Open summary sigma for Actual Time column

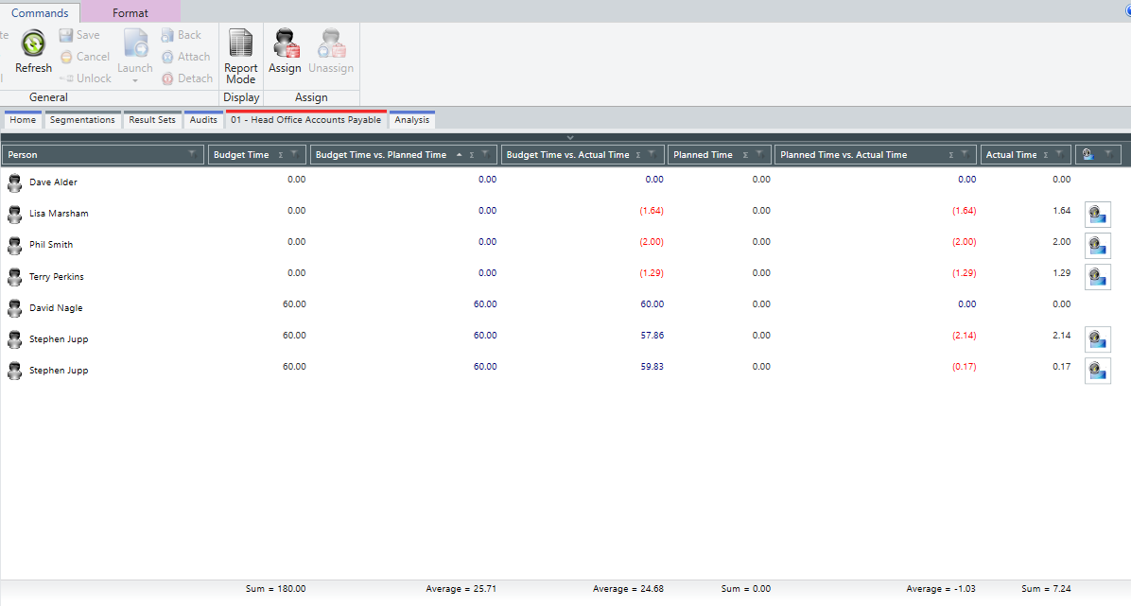[x=1045, y=155]
